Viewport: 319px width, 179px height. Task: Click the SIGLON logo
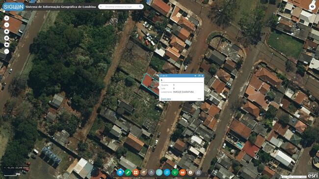(x=13, y=7)
